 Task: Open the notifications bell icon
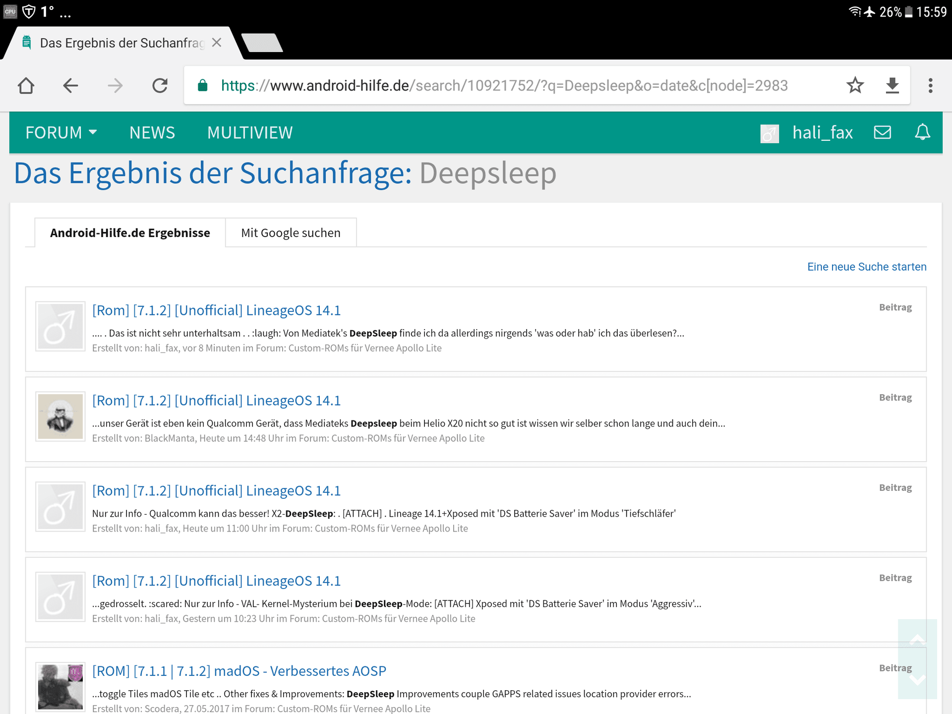click(922, 132)
